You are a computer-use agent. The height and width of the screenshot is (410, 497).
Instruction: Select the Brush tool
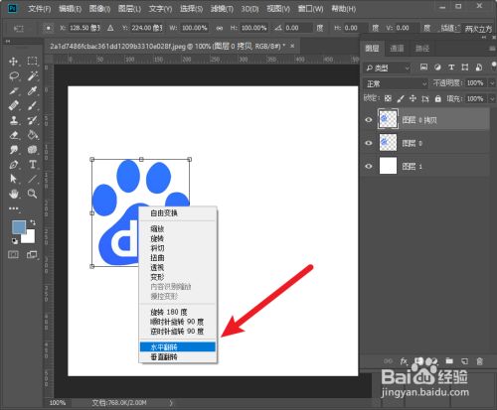32,105
